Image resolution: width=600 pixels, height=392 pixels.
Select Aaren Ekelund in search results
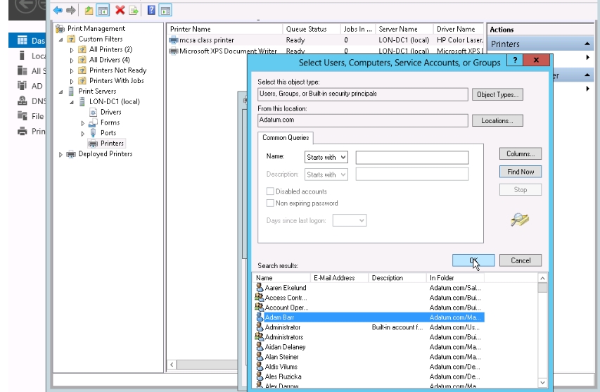(286, 288)
